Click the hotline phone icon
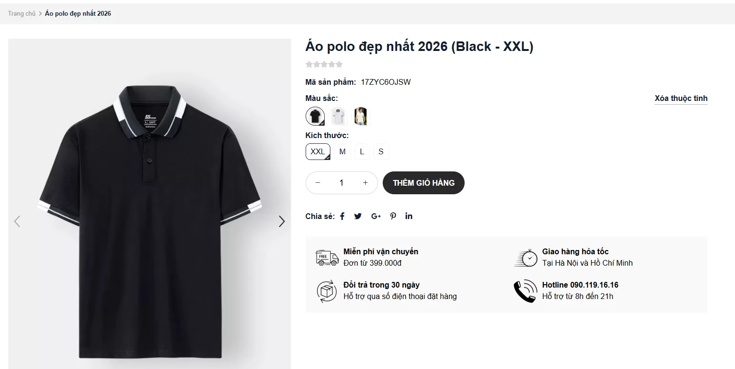 pyautogui.click(x=525, y=291)
